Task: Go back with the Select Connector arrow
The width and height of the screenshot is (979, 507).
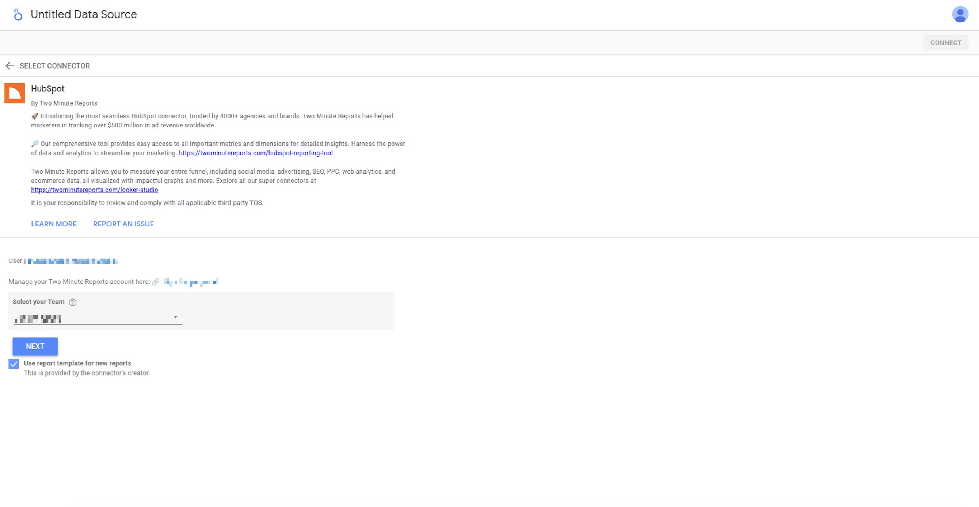Action: pos(9,66)
